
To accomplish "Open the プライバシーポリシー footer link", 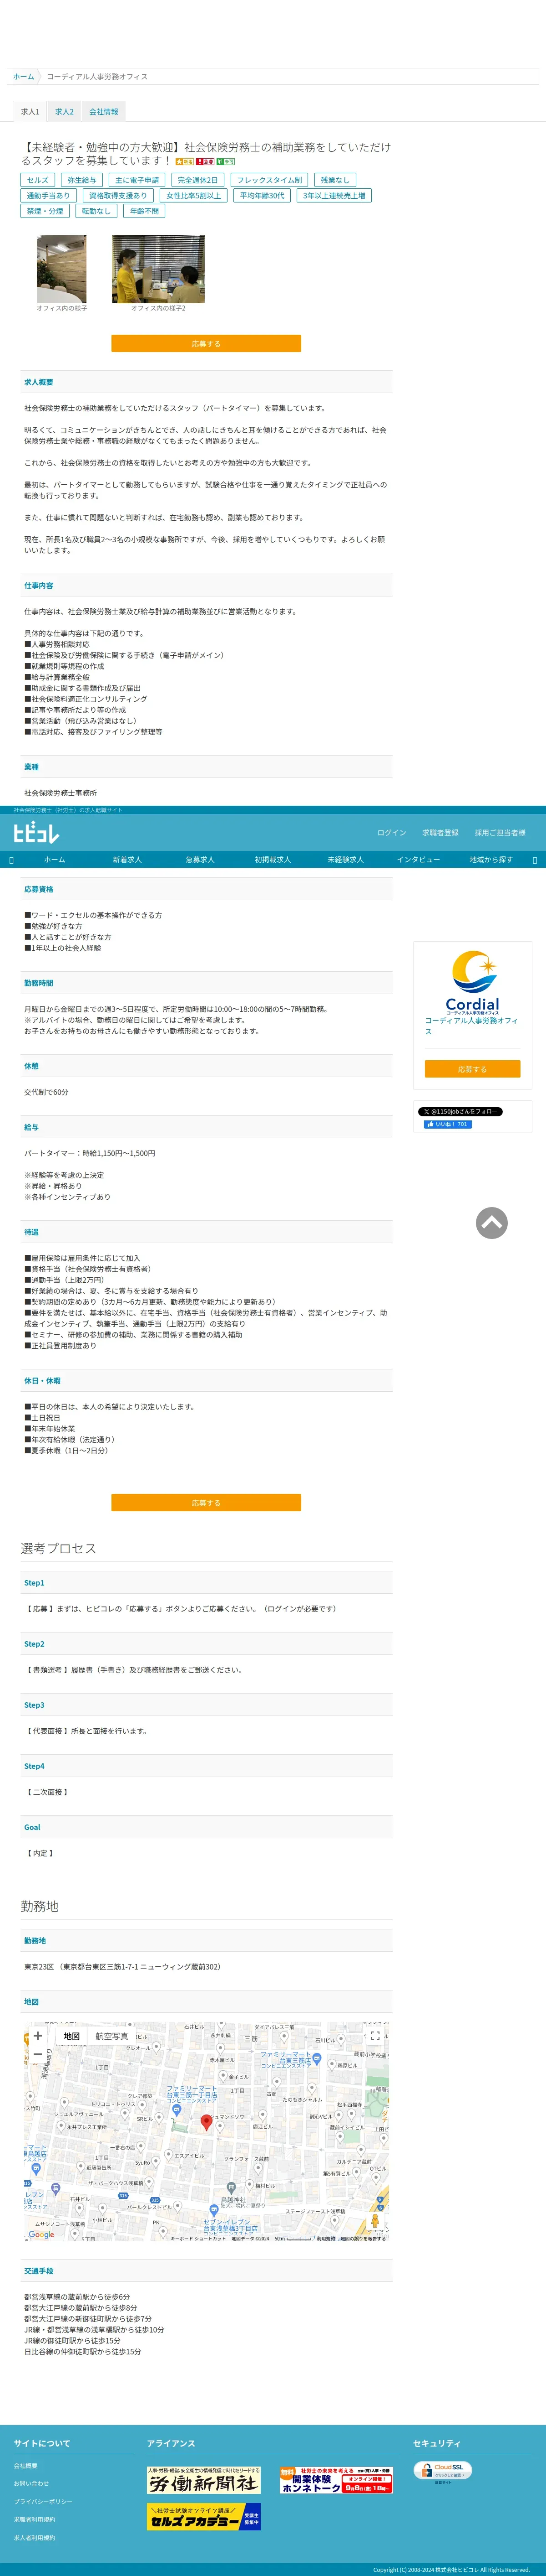I will click(x=43, y=2502).
